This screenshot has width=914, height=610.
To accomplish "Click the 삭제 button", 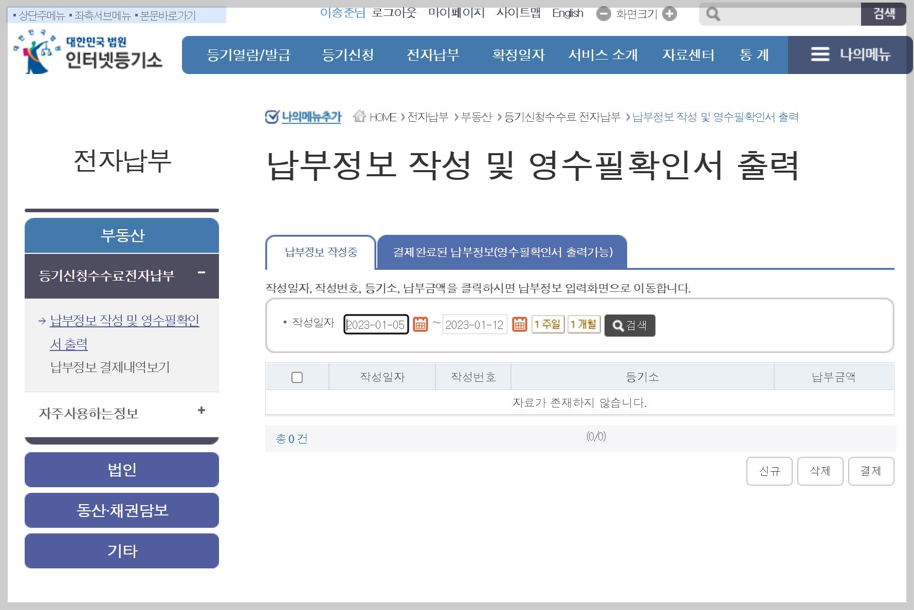I will coord(820,471).
